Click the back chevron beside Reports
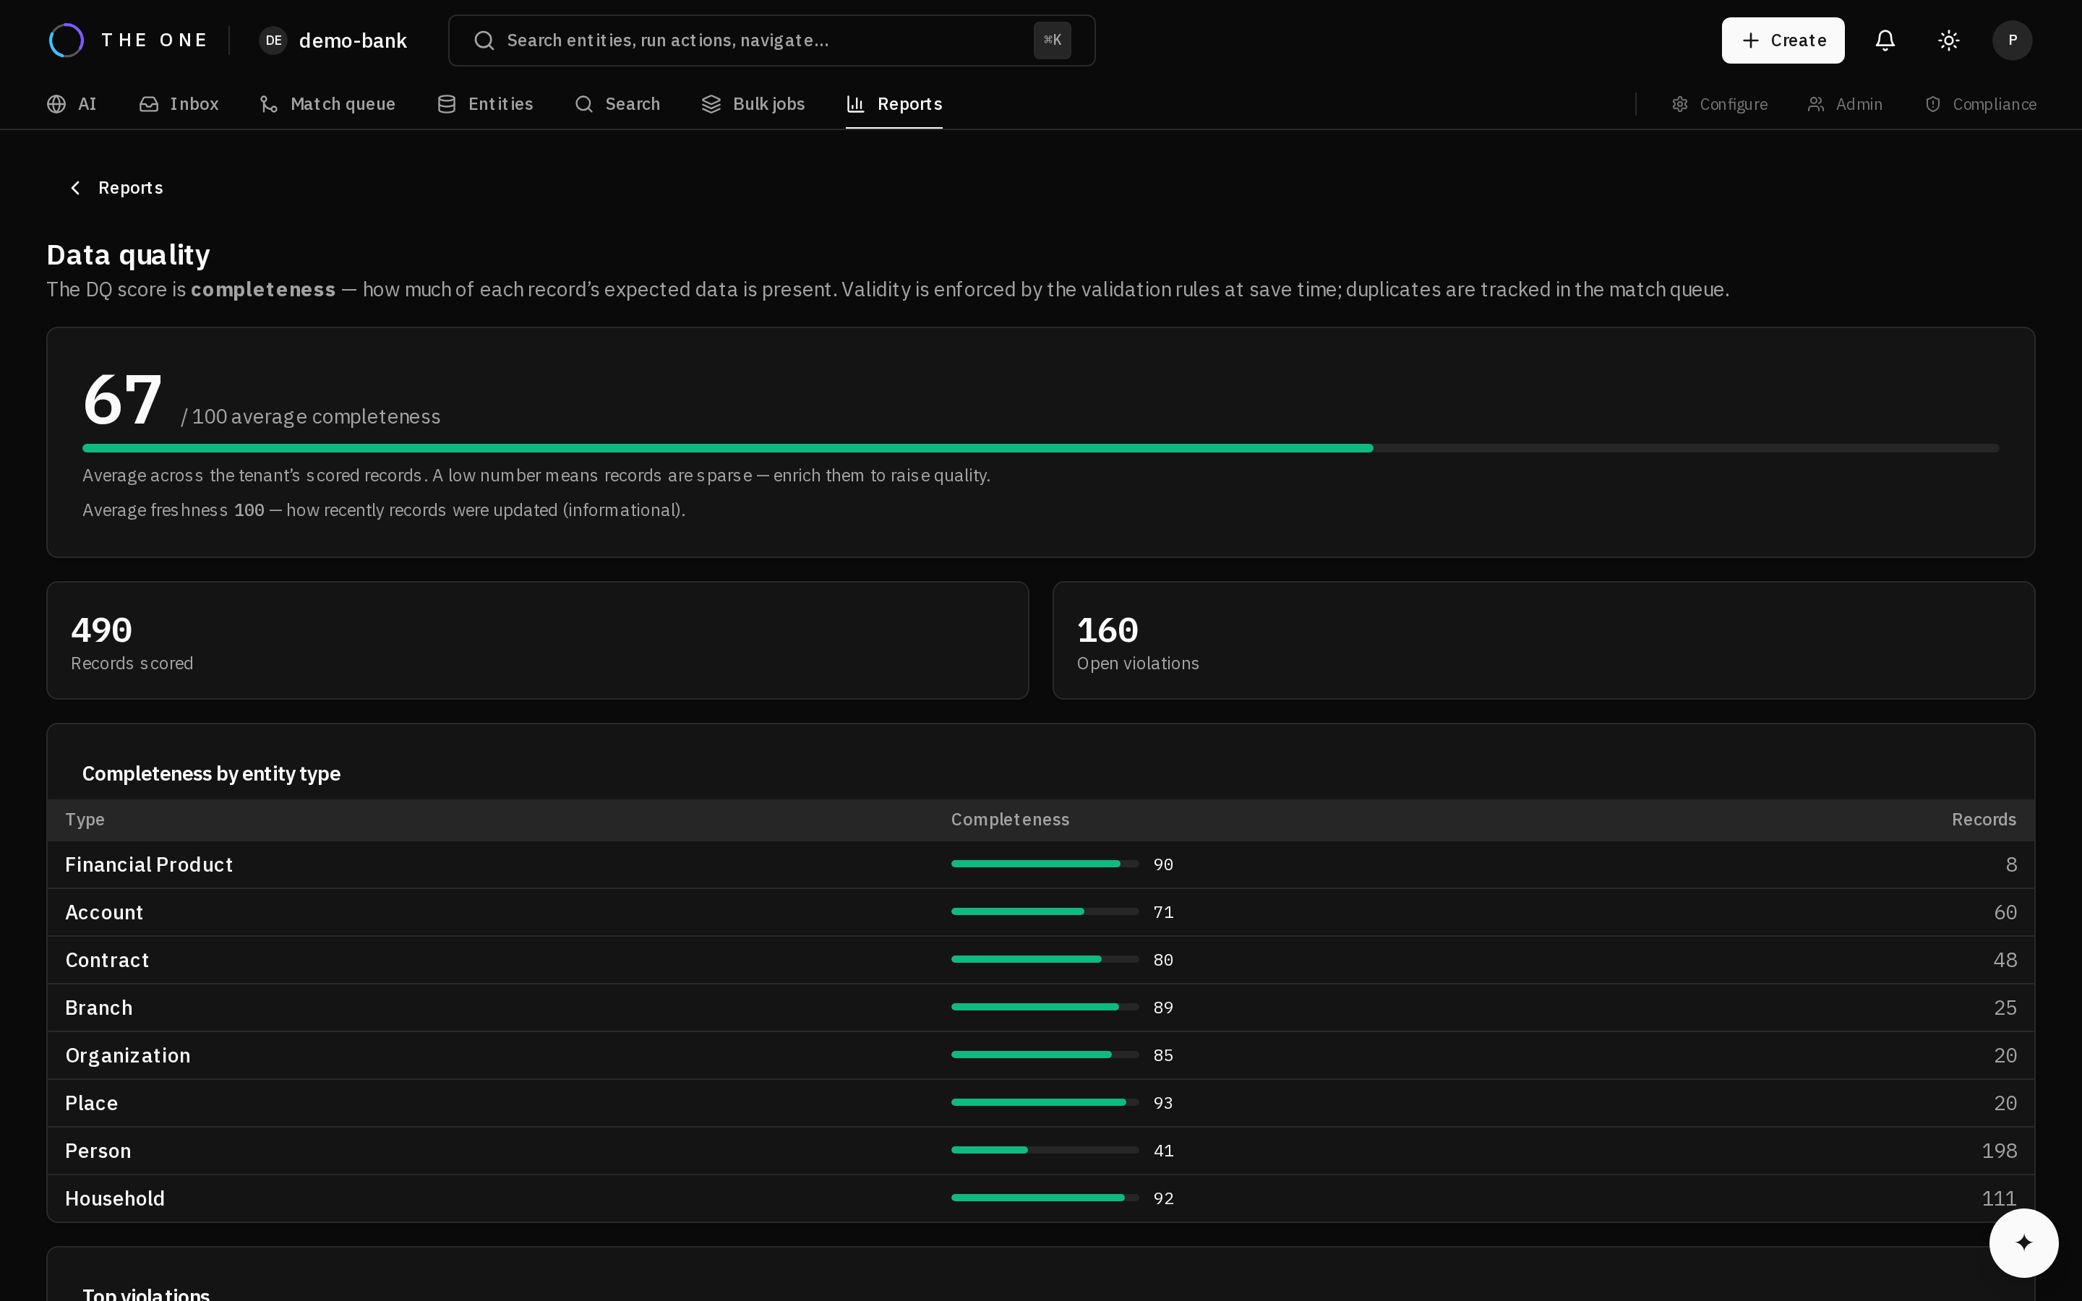Screen dimensions: 2082x1301 [x=76, y=188]
